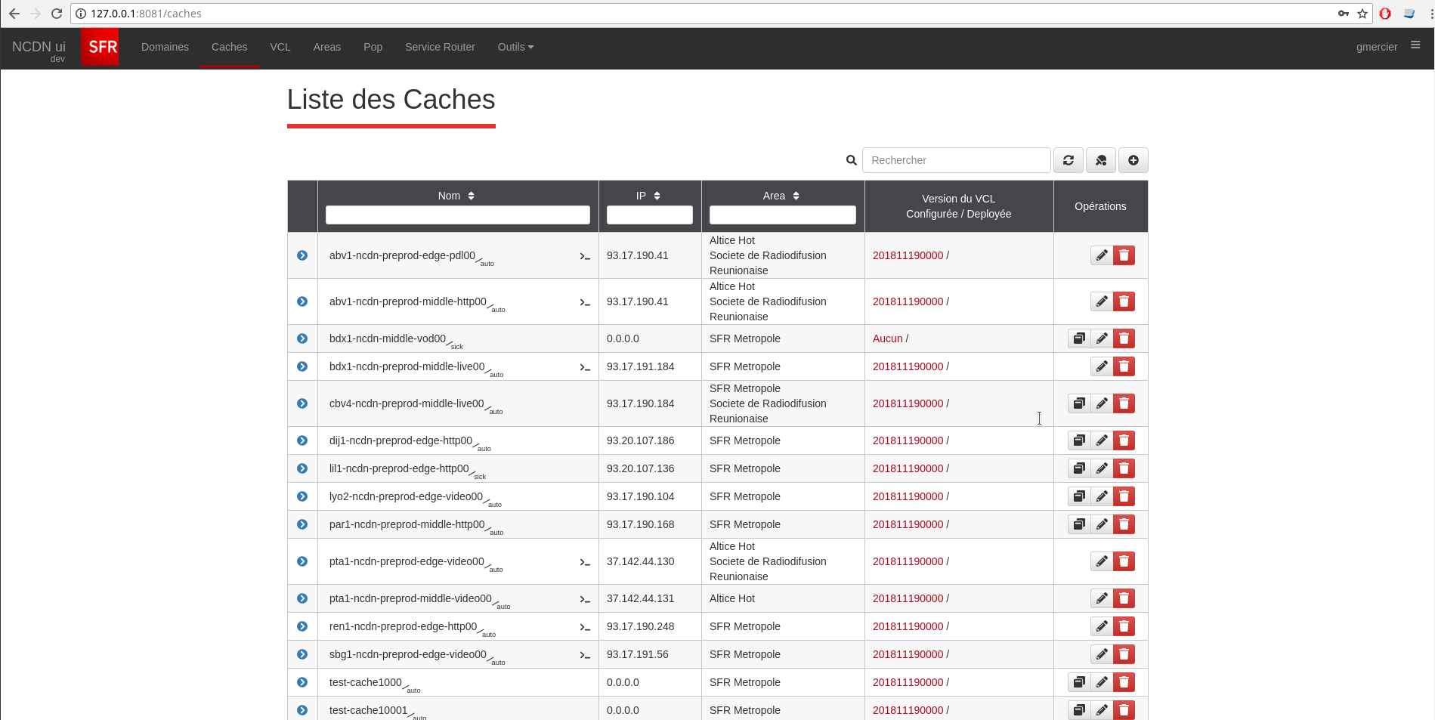
Task: Open the Outils dropdown menu
Action: [x=515, y=47]
